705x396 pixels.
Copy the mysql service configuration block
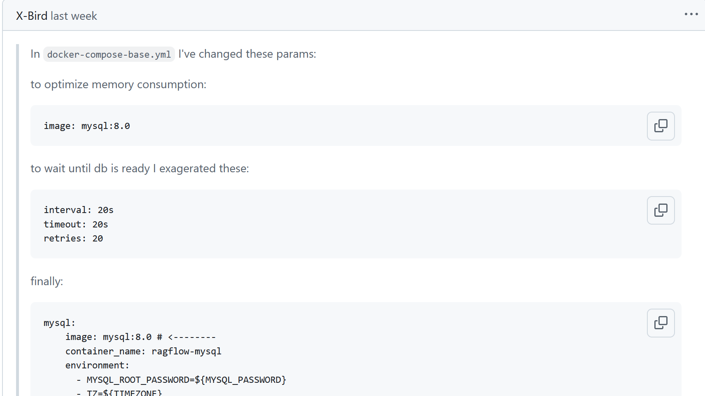(661, 323)
